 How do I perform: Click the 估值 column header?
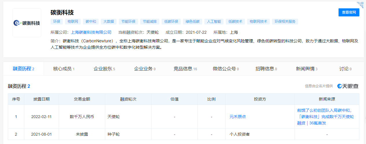pyautogui.click(x=174, y=99)
